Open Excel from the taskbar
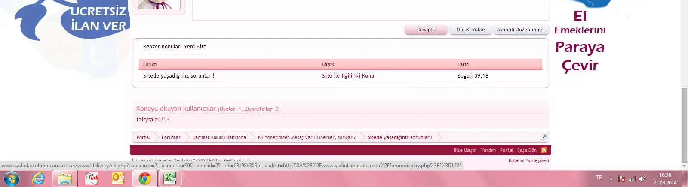The height and width of the screenshot is (187, 688). tap(170, 178)
